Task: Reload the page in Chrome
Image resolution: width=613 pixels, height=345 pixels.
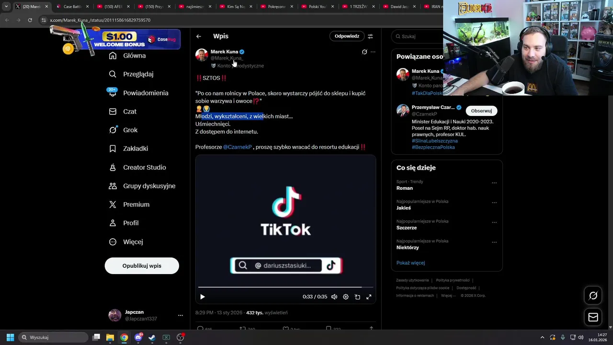Action: click(30, 20)
